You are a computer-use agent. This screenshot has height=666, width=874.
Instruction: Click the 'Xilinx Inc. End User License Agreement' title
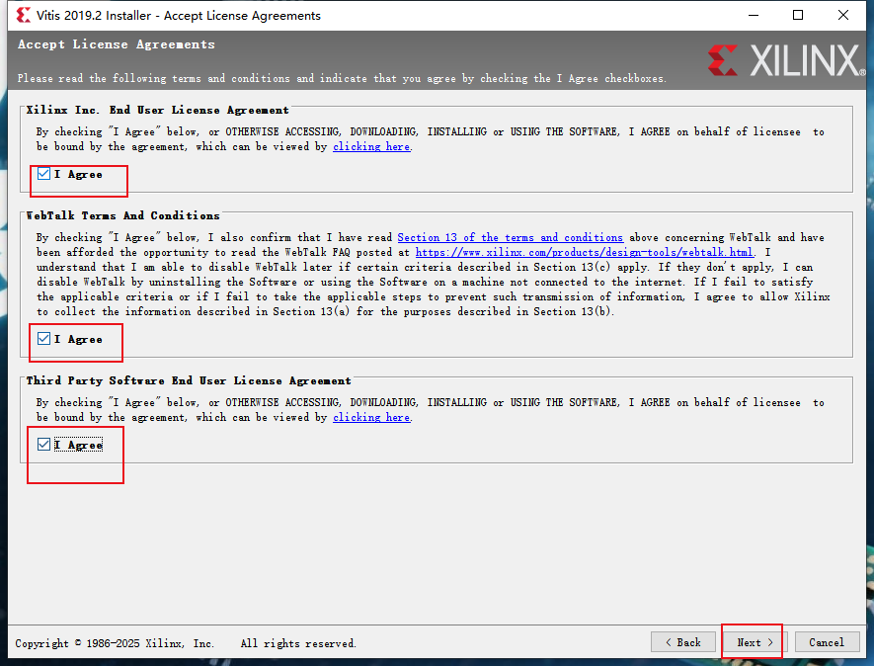[158, 110]
